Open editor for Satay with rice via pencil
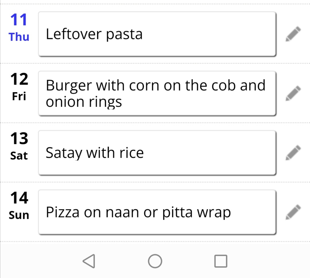The image size is (310, 278). [293, 153]
